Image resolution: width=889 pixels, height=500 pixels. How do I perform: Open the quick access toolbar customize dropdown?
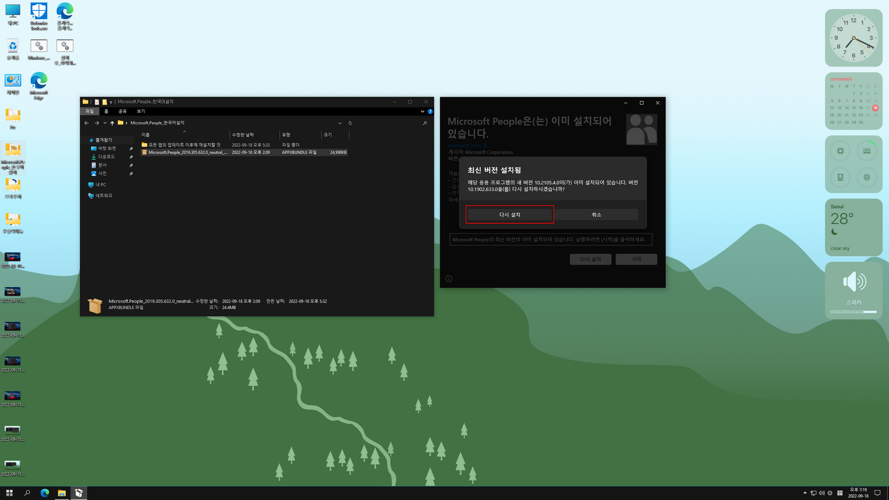(x=111, y=102)
